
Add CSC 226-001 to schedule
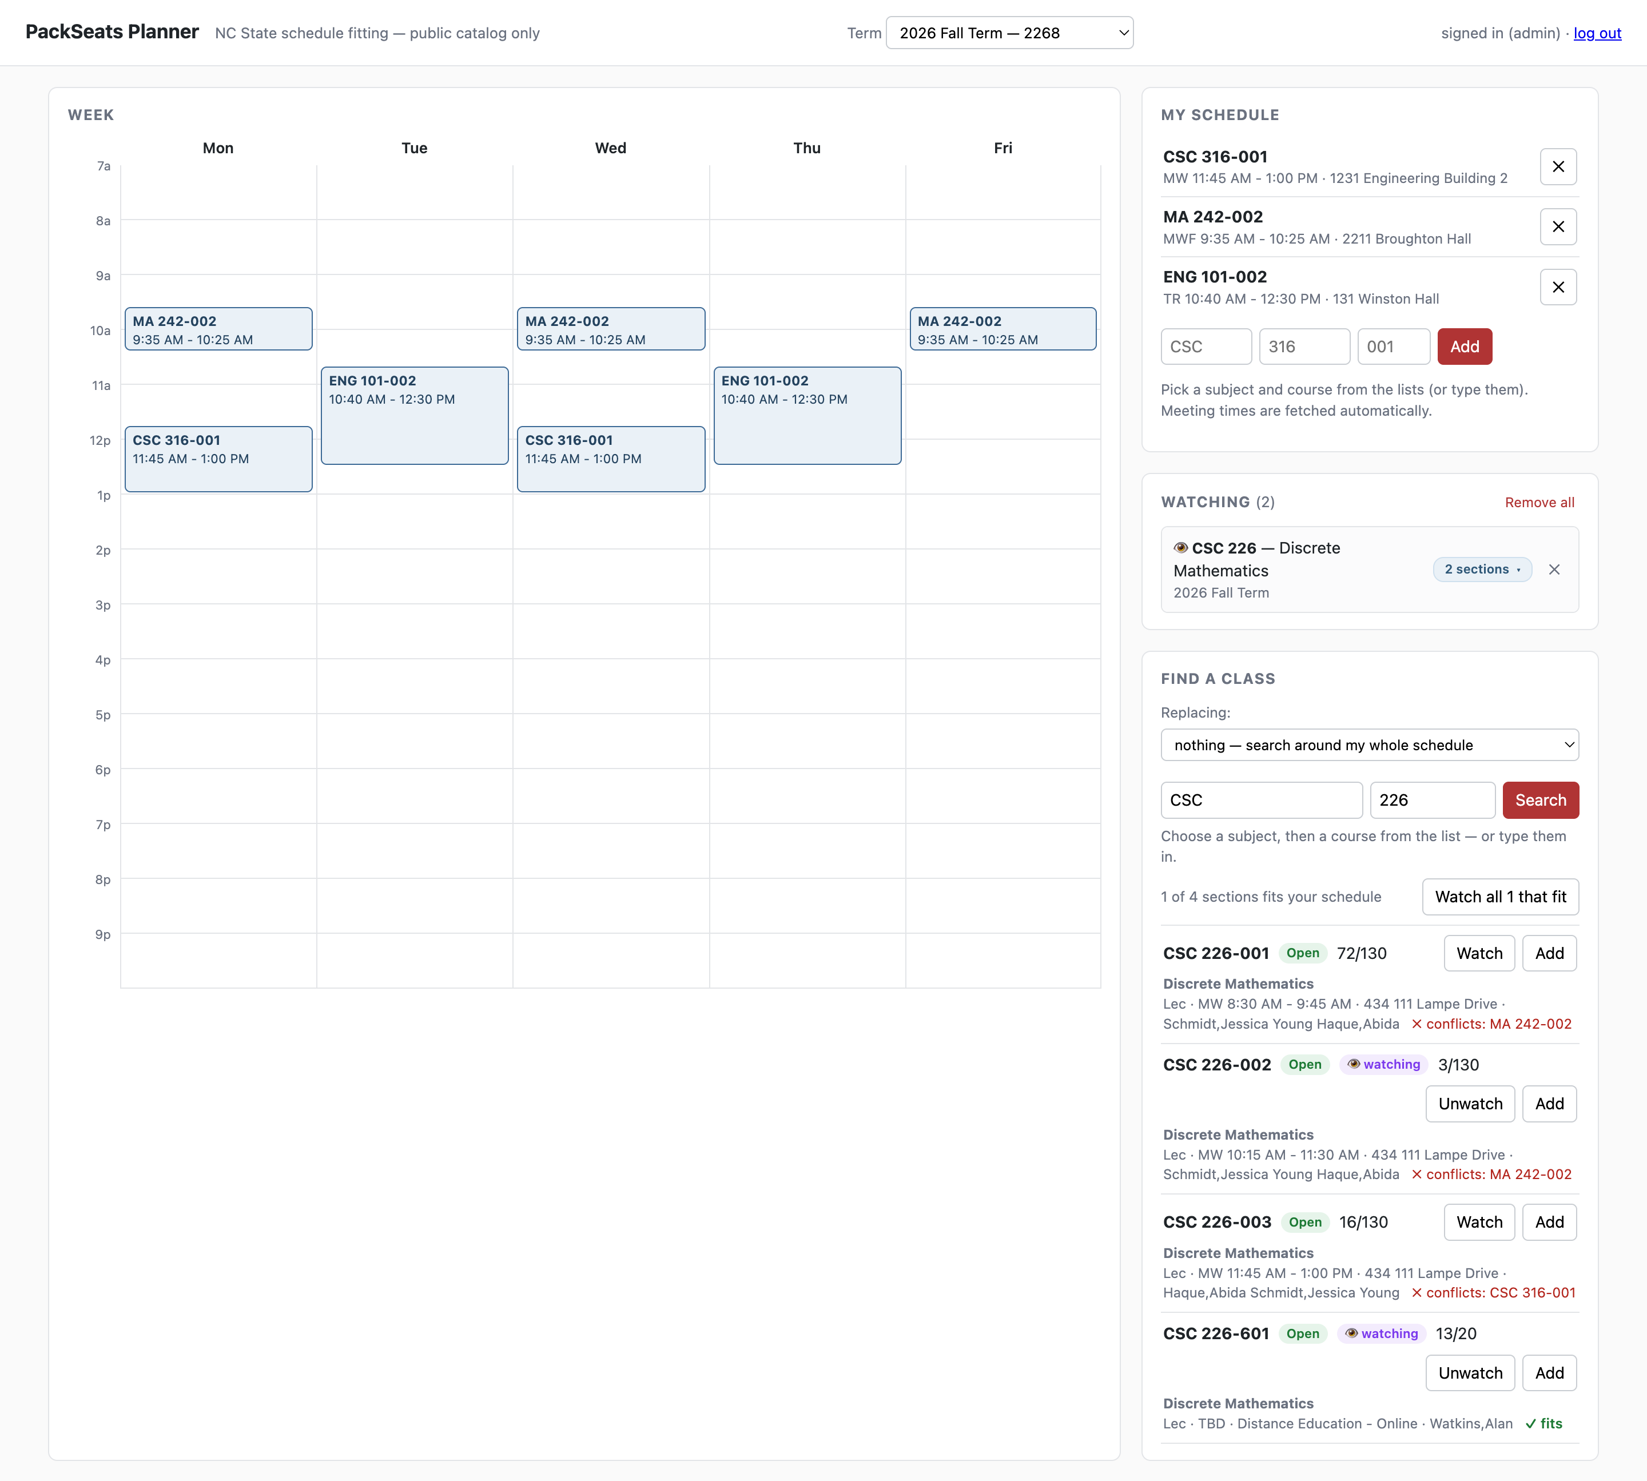coord(1549,954)
